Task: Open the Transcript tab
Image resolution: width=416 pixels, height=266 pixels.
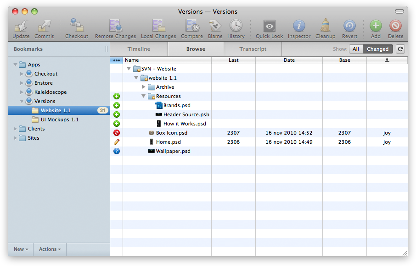Action: pyautogui.click(x=253, y=49)
